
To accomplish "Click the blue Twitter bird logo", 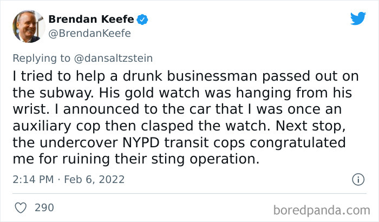I will tap(358, 18).
